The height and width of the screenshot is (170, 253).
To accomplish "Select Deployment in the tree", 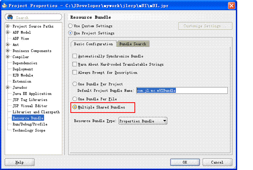I will pyautogui.click(x=23, y=69).
